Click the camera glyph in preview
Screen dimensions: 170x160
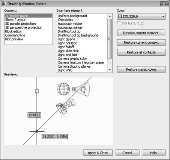point(62,108)
